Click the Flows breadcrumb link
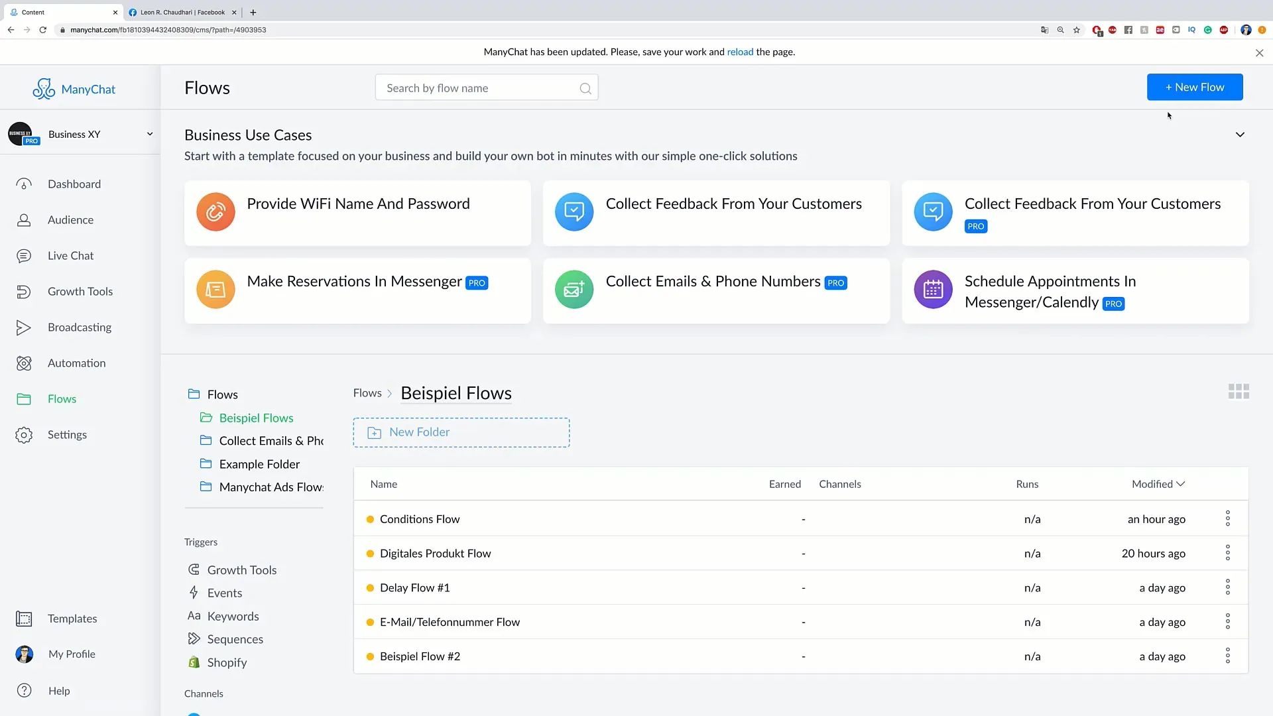The height and width of the screenshot is (716, 1273). pyautogui.click(x=367, y=393)
